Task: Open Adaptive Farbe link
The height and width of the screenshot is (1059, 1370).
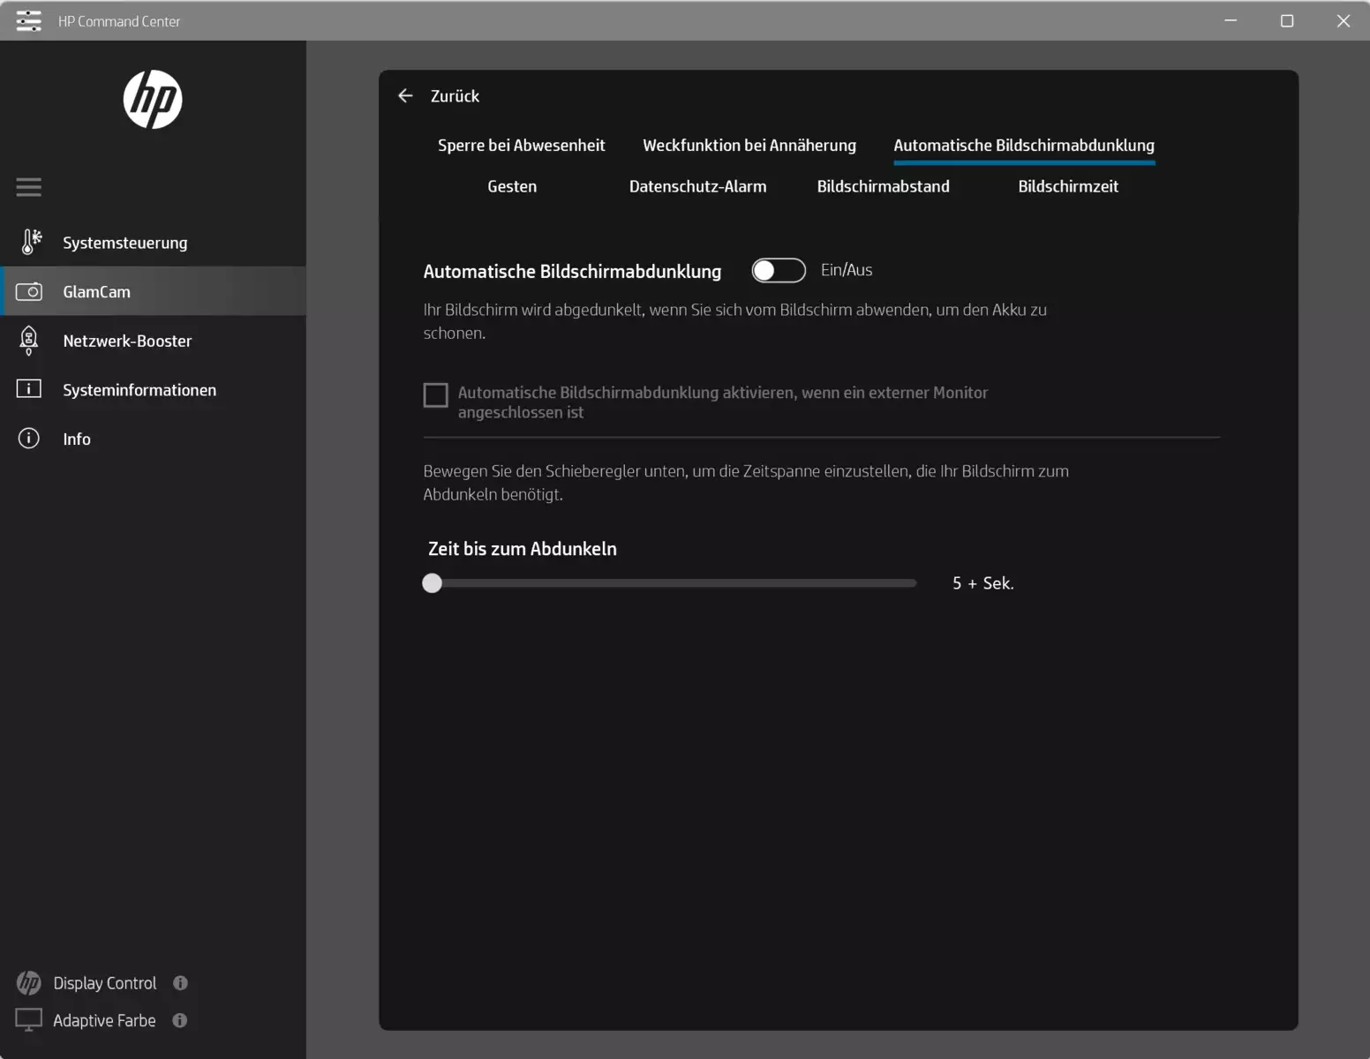Action: coord(104,1020)
